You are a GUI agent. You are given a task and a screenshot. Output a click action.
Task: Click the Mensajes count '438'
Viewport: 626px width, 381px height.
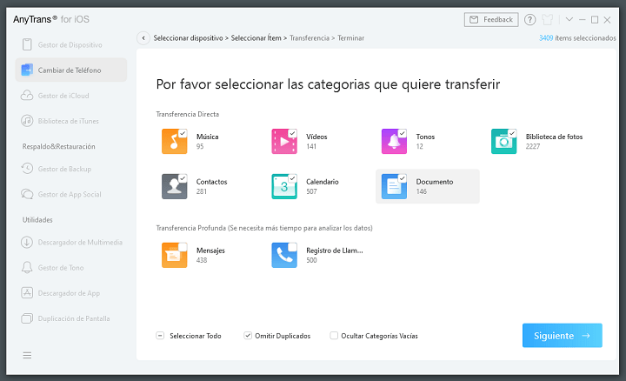[202, 260]
